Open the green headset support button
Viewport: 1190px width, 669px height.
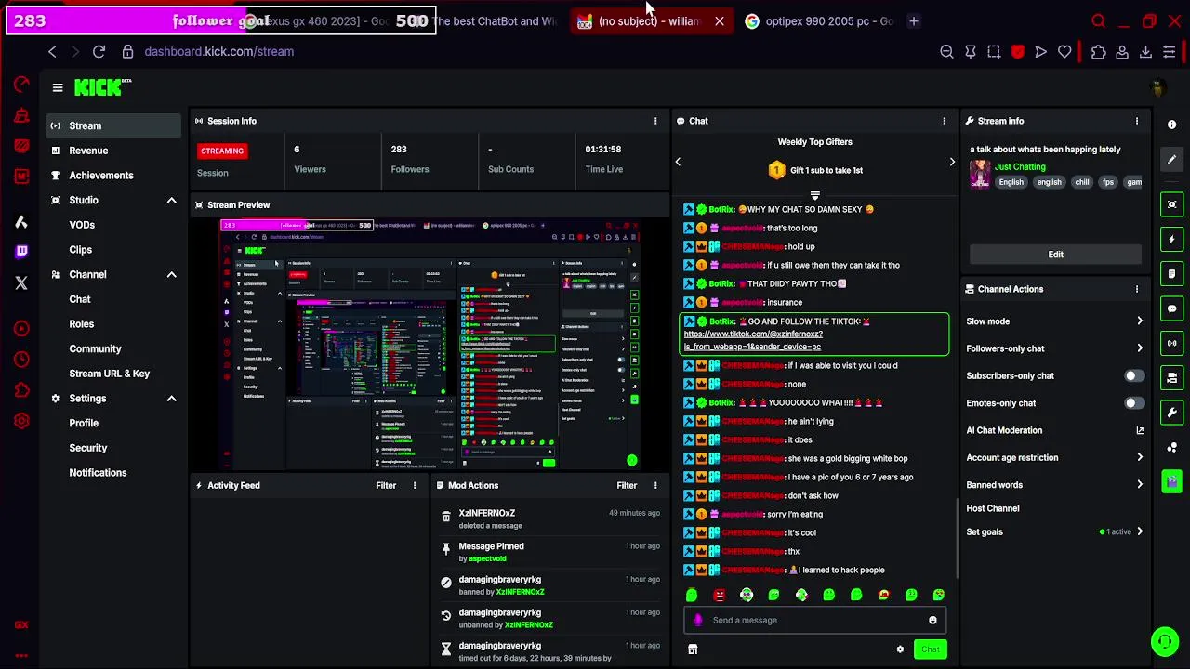pos(1164,641)
